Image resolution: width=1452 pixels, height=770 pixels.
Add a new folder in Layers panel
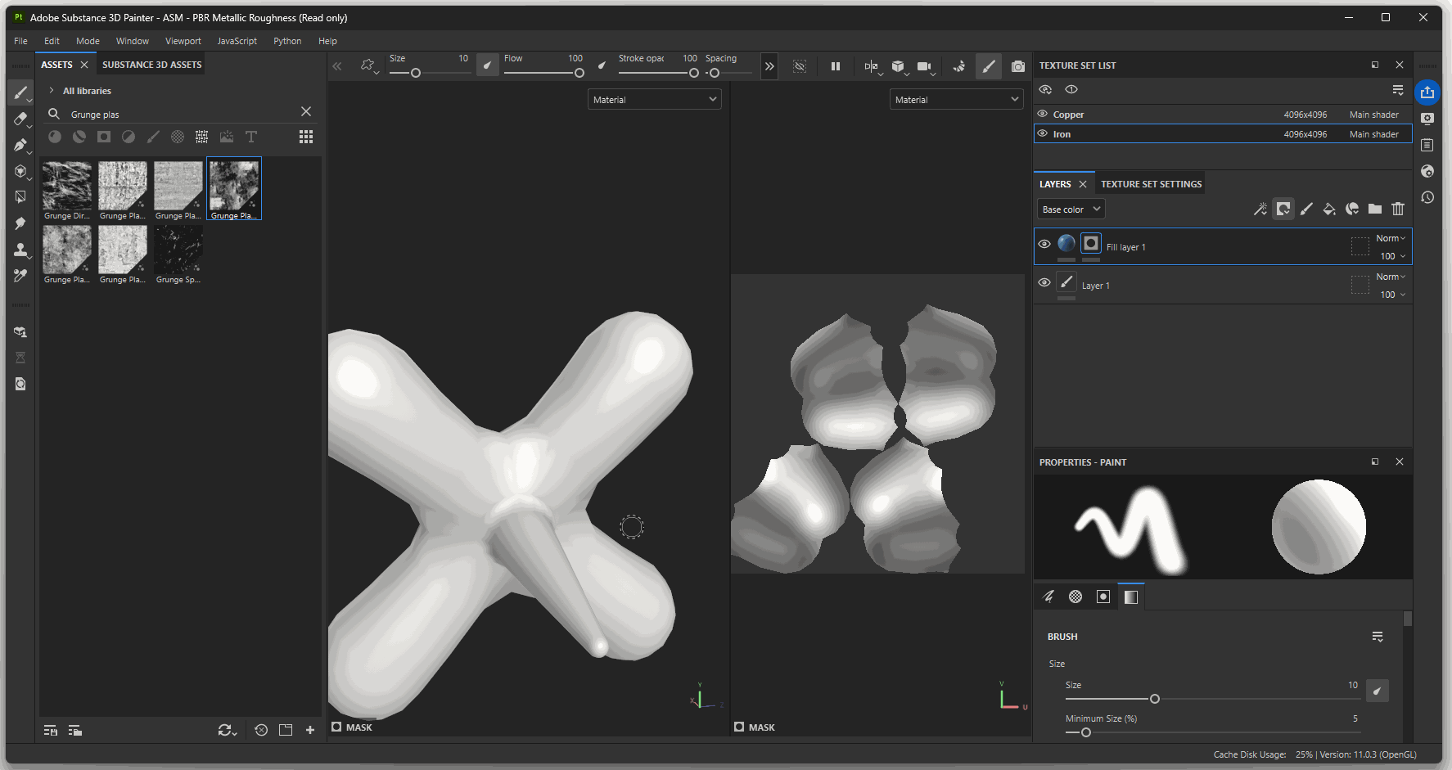tap(1375, 209)
